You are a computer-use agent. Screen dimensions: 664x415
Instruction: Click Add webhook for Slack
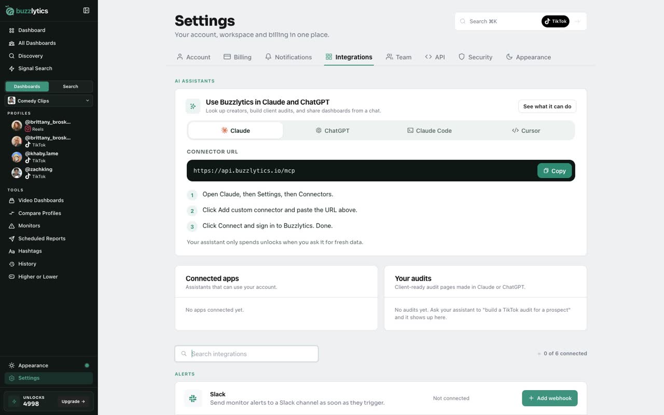(x=550, y=398)
